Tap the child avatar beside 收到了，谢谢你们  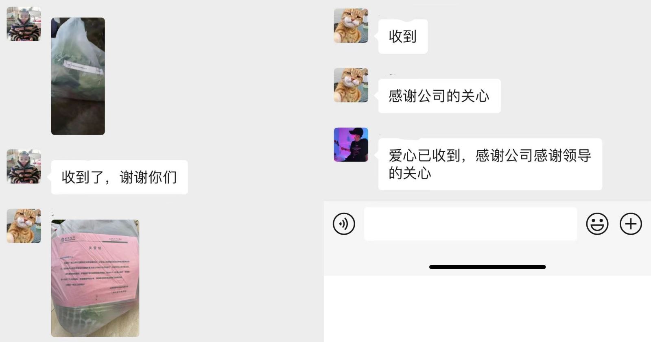(24, 166)
